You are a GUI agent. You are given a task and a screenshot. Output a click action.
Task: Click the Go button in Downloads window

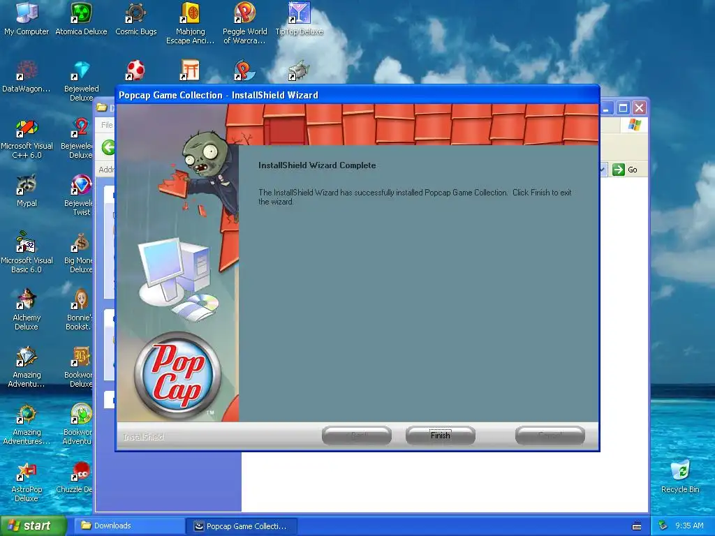tap(625, 170)
